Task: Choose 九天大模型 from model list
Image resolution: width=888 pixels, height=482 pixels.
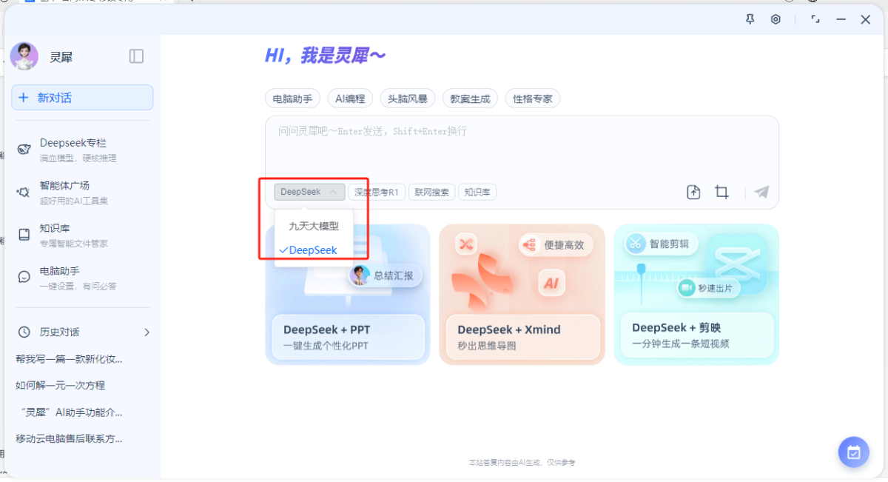Action: 314,227
